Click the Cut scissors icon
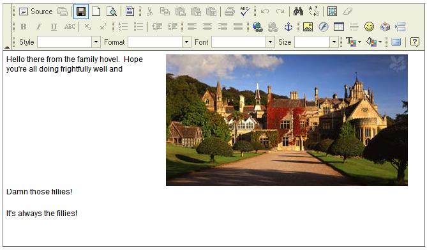The image size is (427, 250). [x=149, y=12]
